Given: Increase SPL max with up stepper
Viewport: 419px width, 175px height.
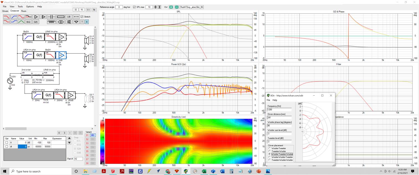Looking at the screenshot, I should coord(155,7).
